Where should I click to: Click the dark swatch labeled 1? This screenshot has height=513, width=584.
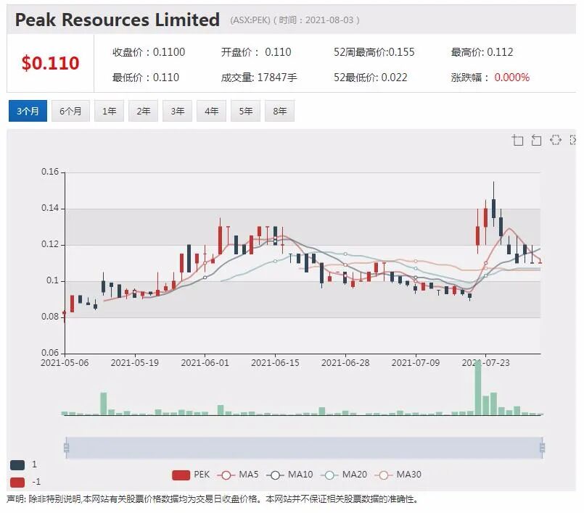[17, 464]
